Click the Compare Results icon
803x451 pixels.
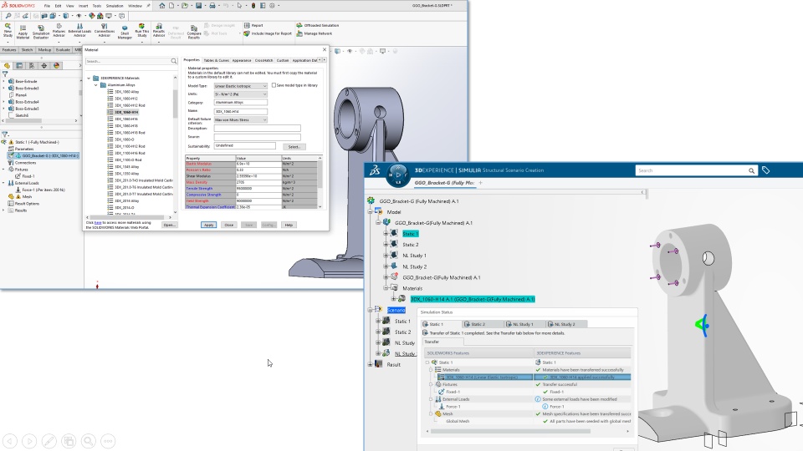[193, 33]
